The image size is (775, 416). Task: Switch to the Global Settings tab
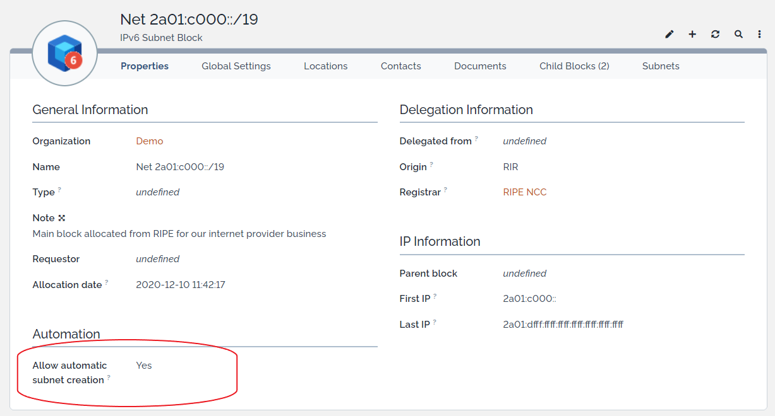pyautogui.click(x=236, y=66)
